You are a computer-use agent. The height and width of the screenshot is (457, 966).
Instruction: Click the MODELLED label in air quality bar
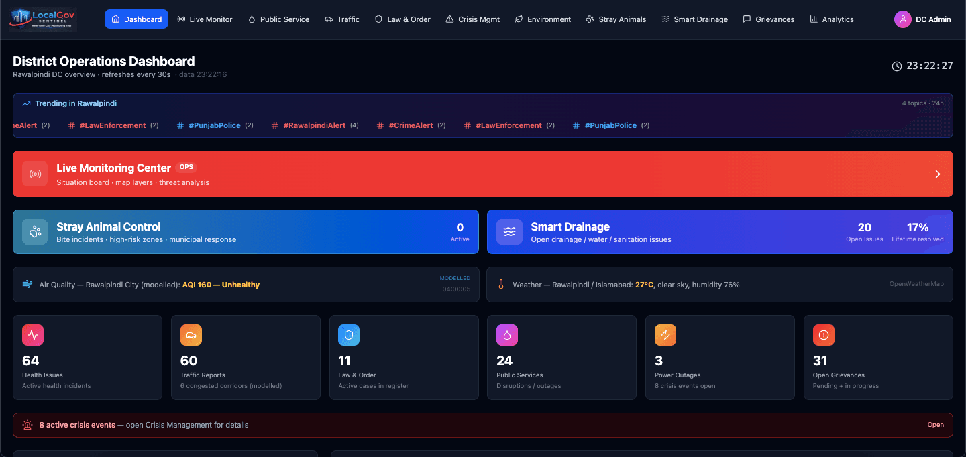click(455, 278)
